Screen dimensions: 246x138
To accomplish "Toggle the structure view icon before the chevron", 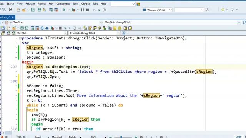I will click(124, 33).
